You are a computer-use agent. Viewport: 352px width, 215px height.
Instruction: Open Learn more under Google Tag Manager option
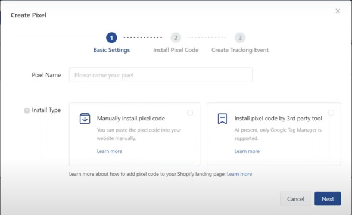[x=247, y=151]
